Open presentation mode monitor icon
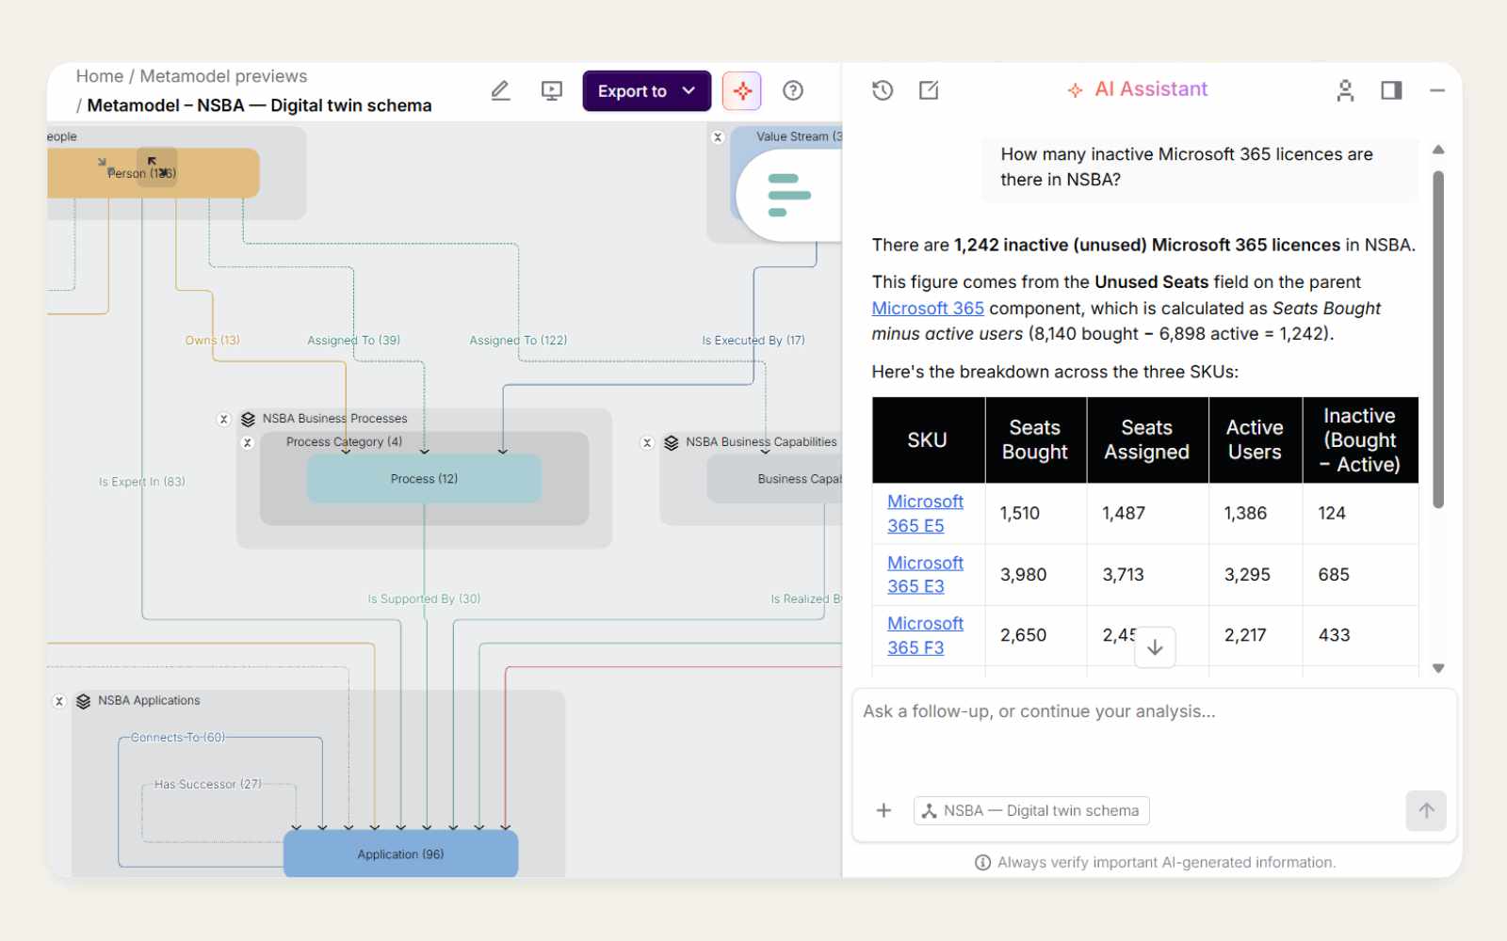1507x941 pixels. [x=552, y=90]
